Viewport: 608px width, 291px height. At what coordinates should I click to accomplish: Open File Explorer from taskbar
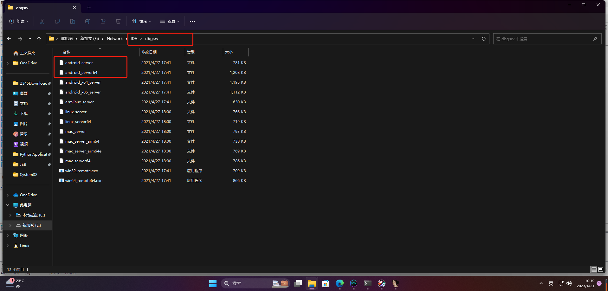pos(312,283)
